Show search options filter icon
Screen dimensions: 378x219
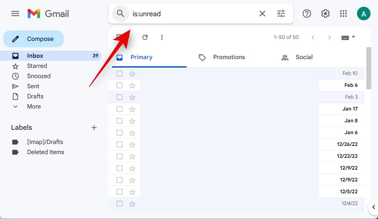pyautogui.click(x=281, y=14)
